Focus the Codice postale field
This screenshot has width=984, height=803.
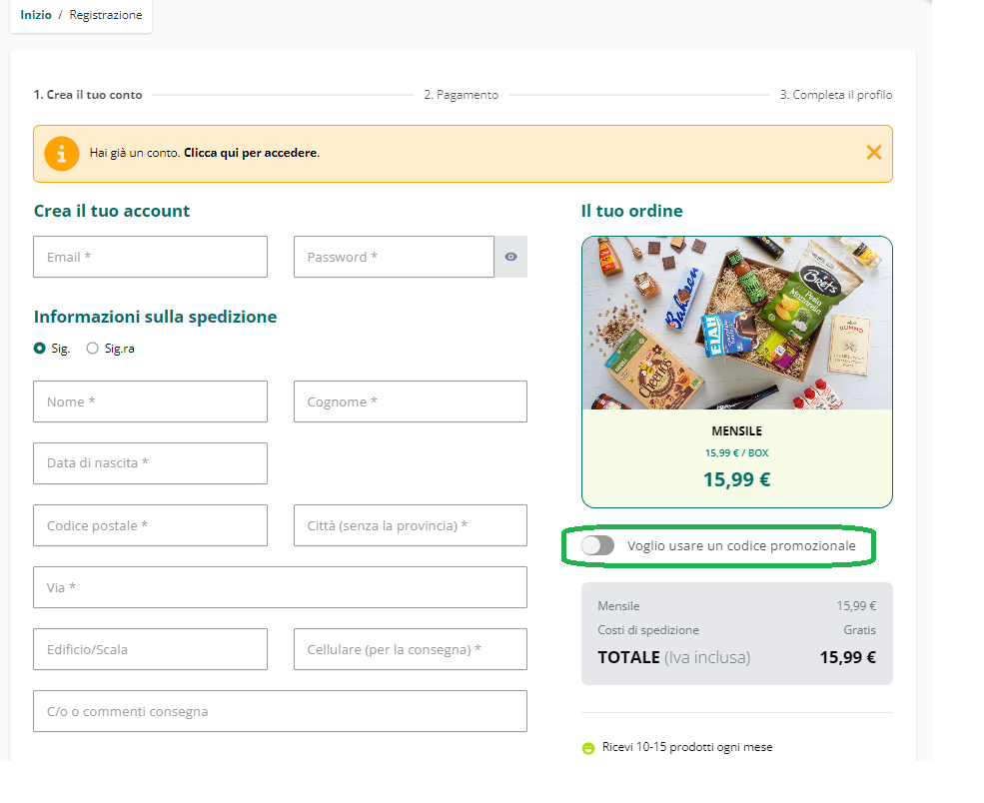click(x=150, y=525)
